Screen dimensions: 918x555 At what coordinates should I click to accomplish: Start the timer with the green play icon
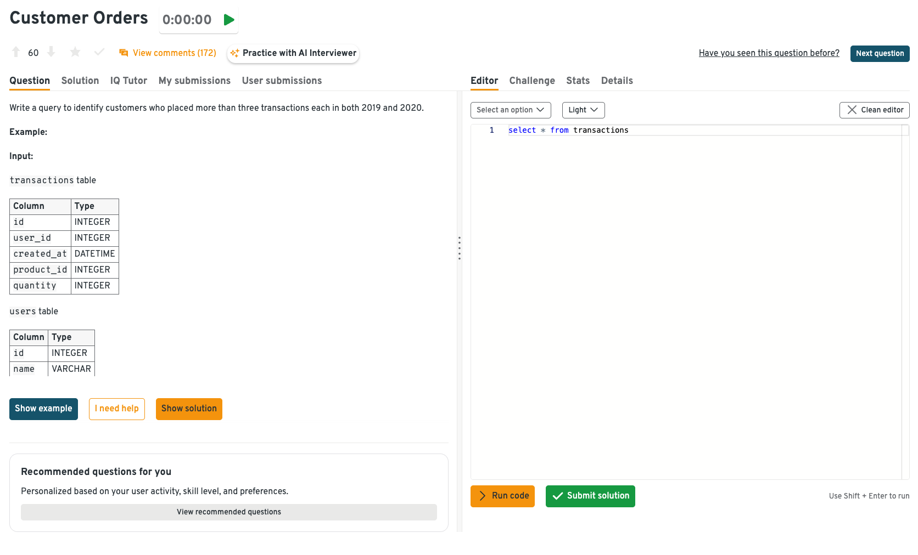229,20
